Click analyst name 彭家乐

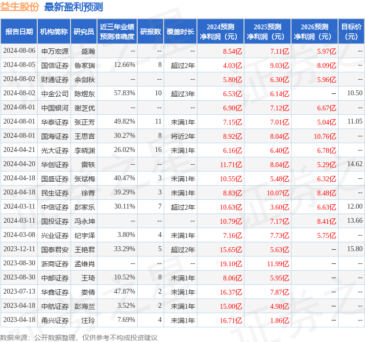tap(84, 207)
